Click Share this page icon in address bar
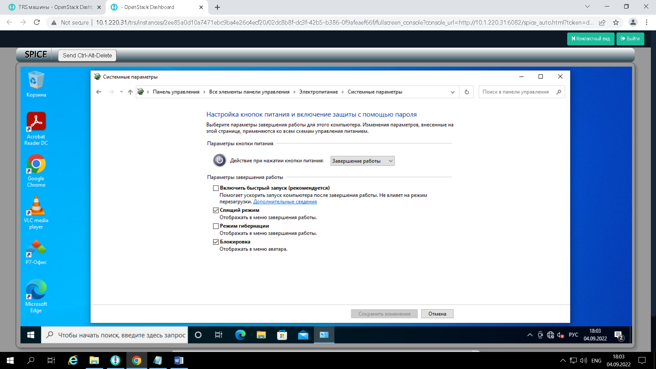Screen dimensions: 656x369 click(602, 23)
